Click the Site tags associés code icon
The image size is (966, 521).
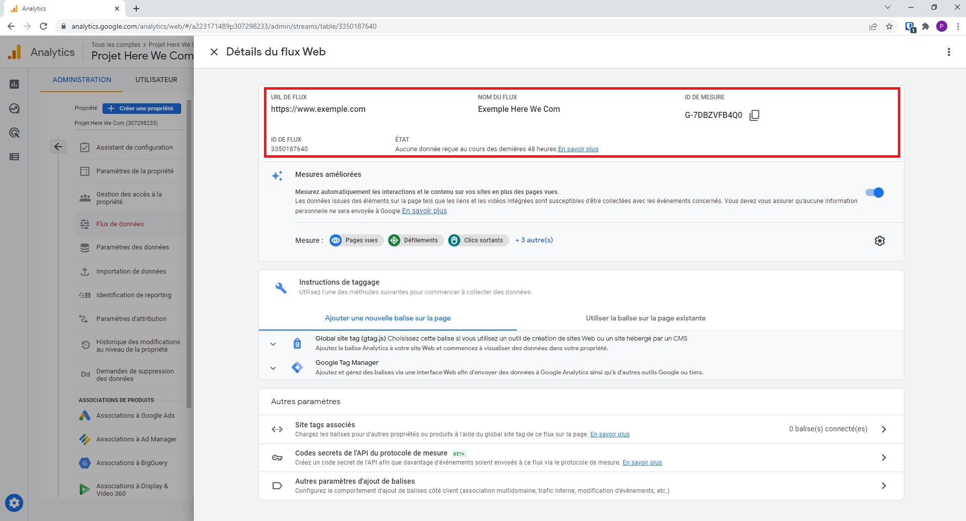click(277, 429)
